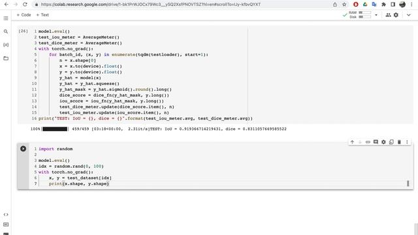This screenshot has width=418, height=235.
Task: Delete the selected cell with trash icon
Action: click(x=399, y=142)
